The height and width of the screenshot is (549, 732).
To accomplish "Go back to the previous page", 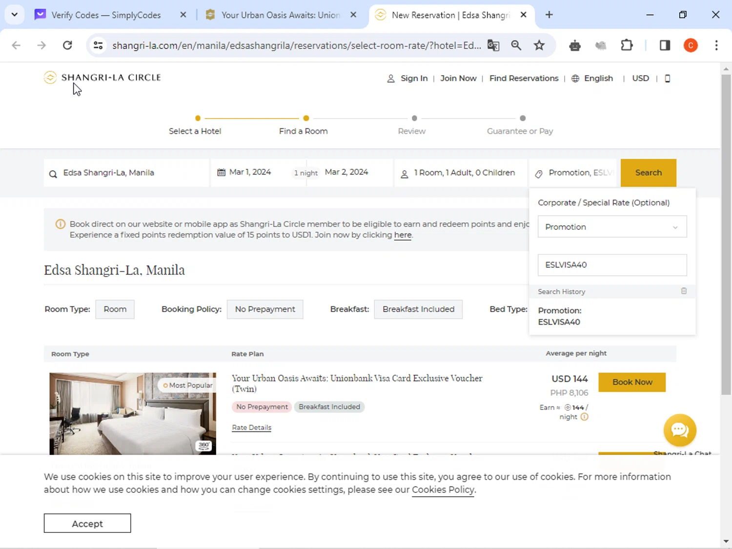I will tap(16, 45).
